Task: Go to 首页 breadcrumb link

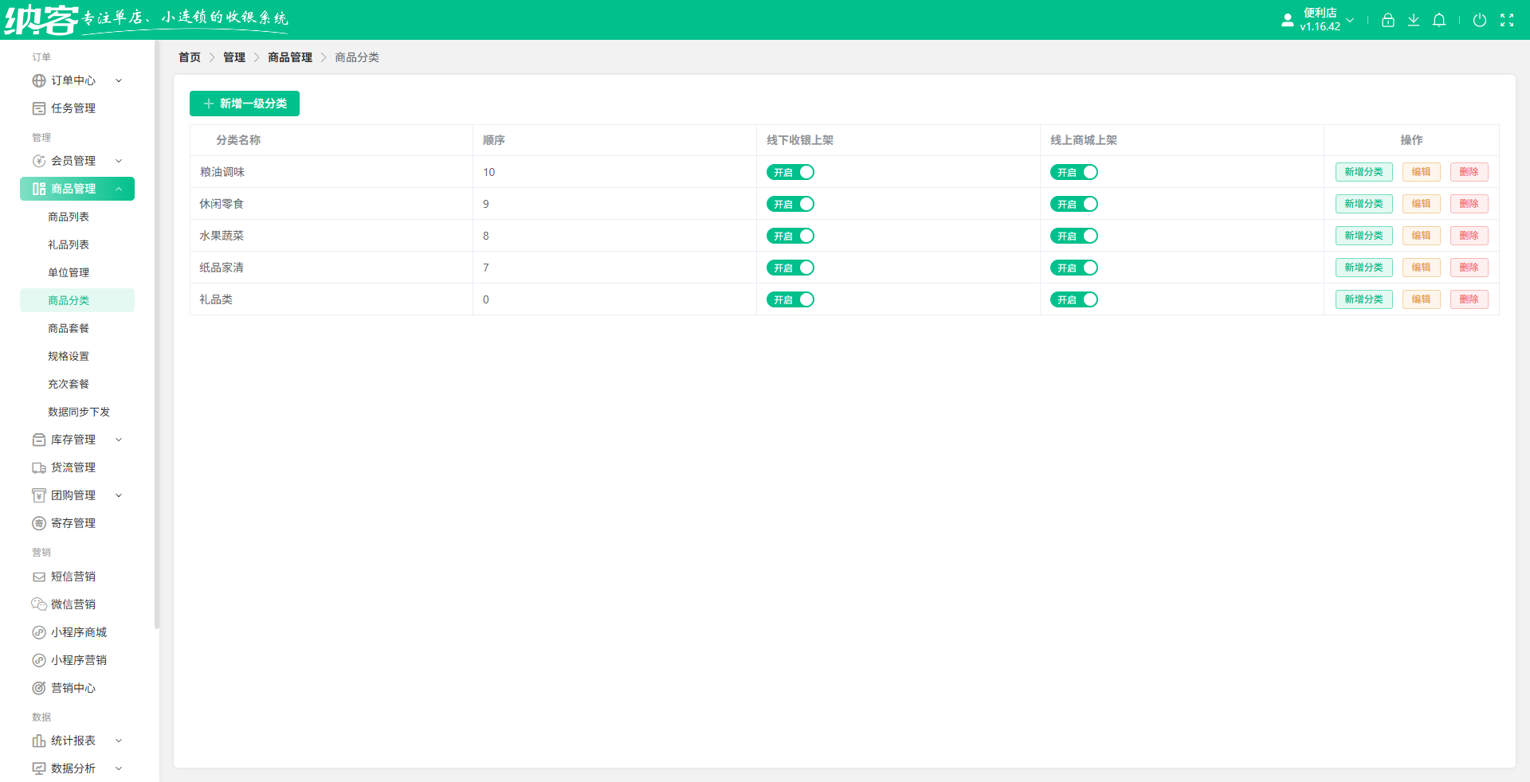Action: tap(190, 57)
